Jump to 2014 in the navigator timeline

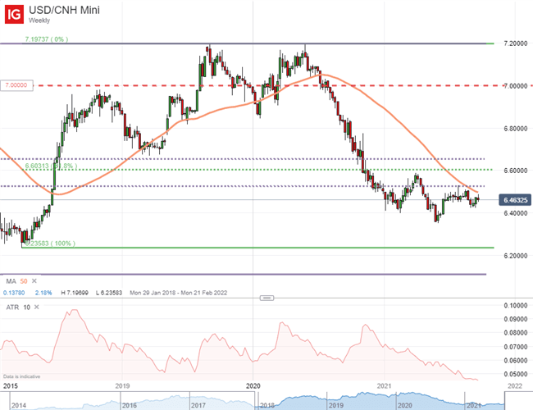coord(19,405)
